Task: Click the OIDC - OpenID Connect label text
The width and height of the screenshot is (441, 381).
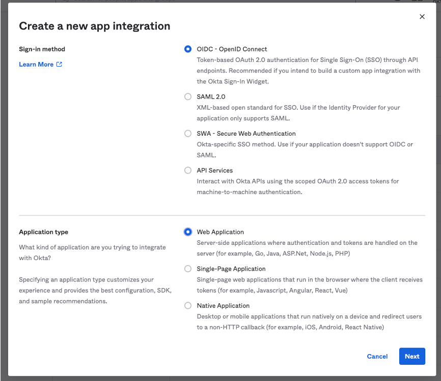Action: click(x=231, y=49)
